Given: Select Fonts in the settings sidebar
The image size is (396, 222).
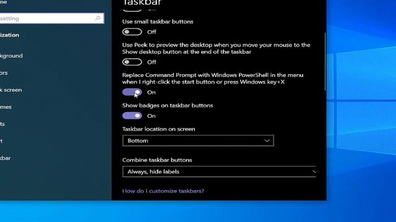Looking at the screenshot, I should coord(2,124).
